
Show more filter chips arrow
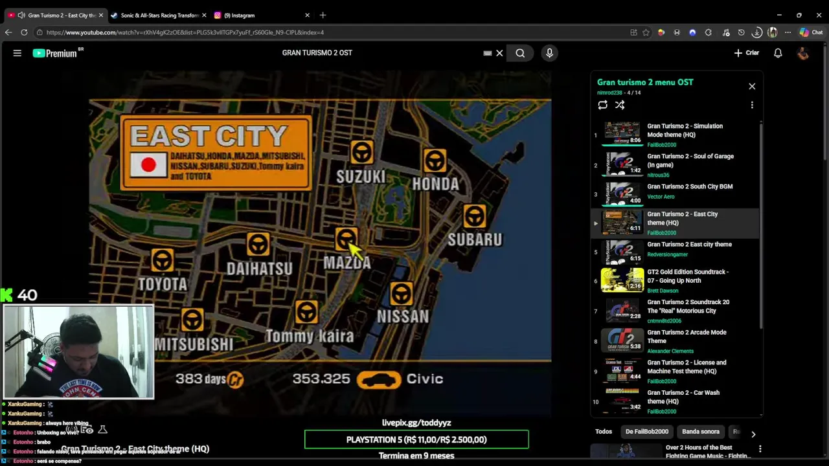point(753,434)
